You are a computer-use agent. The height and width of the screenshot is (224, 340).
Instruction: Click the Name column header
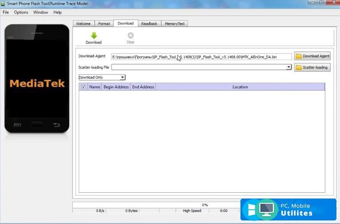pos(95,87)
